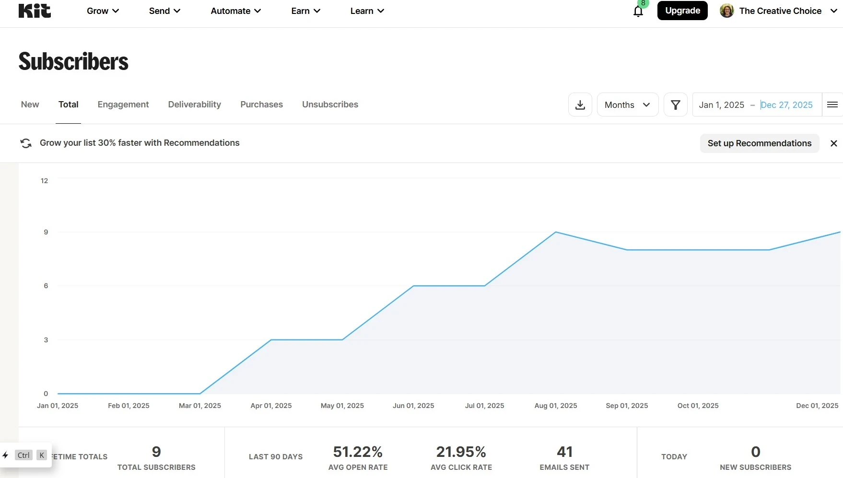Click the Dec 27, 2025 end date field
The height and width of the screenshot is (478, 843).
(786, 105)
